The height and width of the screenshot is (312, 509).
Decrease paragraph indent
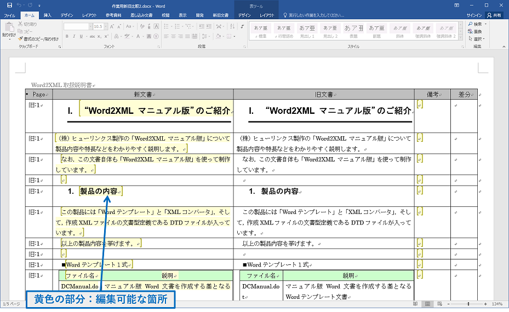pyautogui.click(x=202, y=27)
